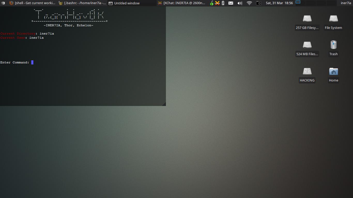Open the Wi-Fi network indicator
Image resolution: width=353 pixels, height=198 pixels.
point(249,3)
